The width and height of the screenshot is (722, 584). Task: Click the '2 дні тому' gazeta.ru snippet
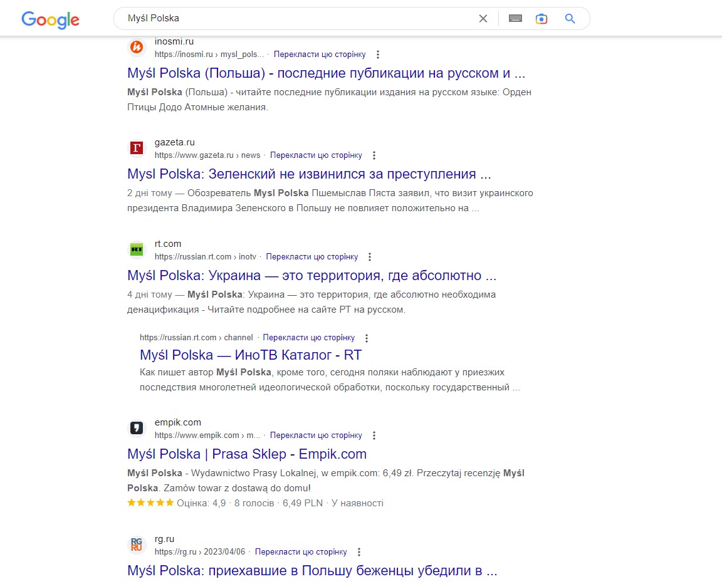coord(149,193)
